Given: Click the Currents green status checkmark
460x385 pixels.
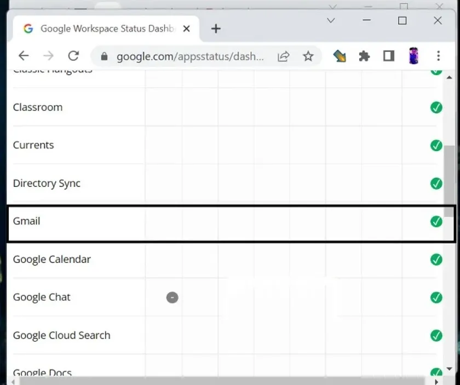Looking at the screenshot, I should click(x=436, y=145).
